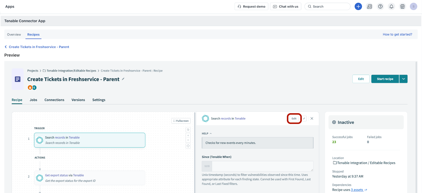Select the Recipes tab
Screen dimensions: 422x193
coord(33,34)
